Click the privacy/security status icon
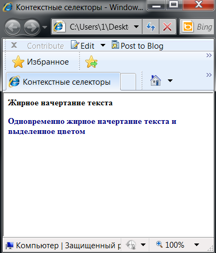The height and width of the screenshot is (253, 216). (131, 245)
